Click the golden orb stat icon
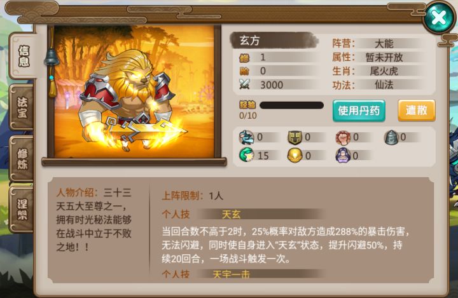The image size is (458, 298). coord(295,155)
